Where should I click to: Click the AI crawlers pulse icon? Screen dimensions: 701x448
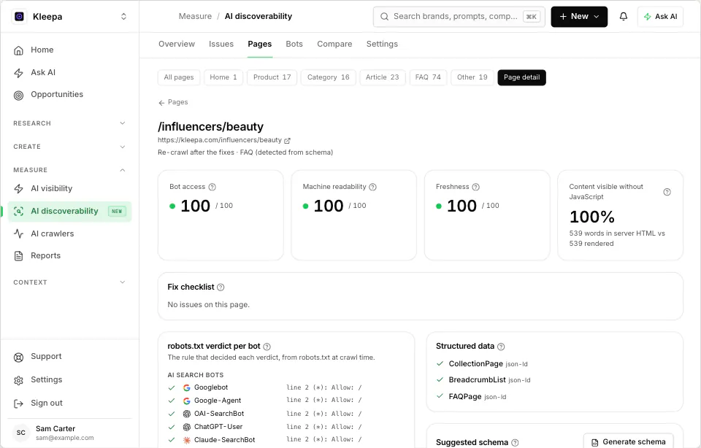[x=18, y=233]
